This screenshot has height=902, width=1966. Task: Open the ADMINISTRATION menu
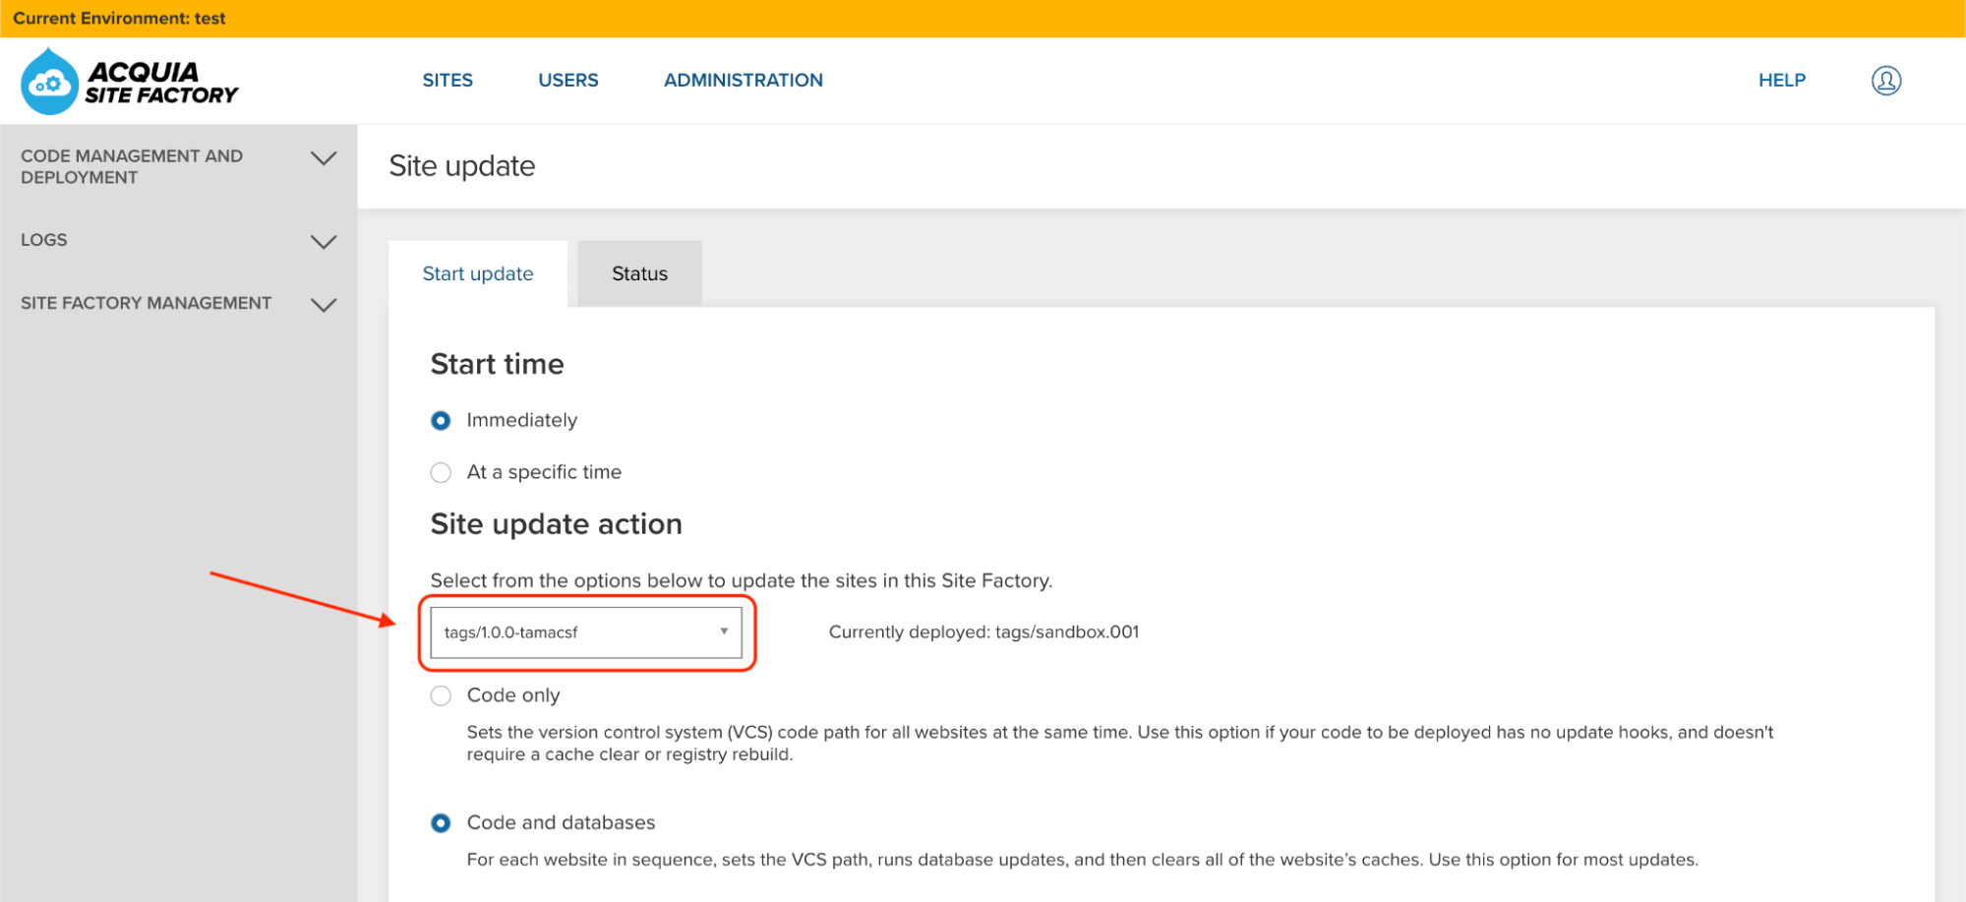point(744,81)
